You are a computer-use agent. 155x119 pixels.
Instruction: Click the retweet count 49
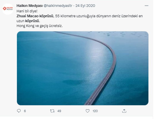pyautogui.click(x=59, y=111)
